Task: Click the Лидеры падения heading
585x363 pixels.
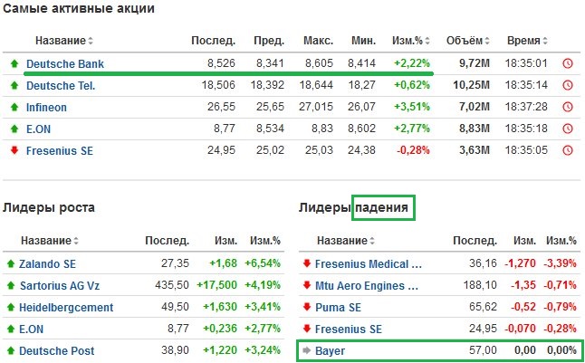Action: pos(353,207)
